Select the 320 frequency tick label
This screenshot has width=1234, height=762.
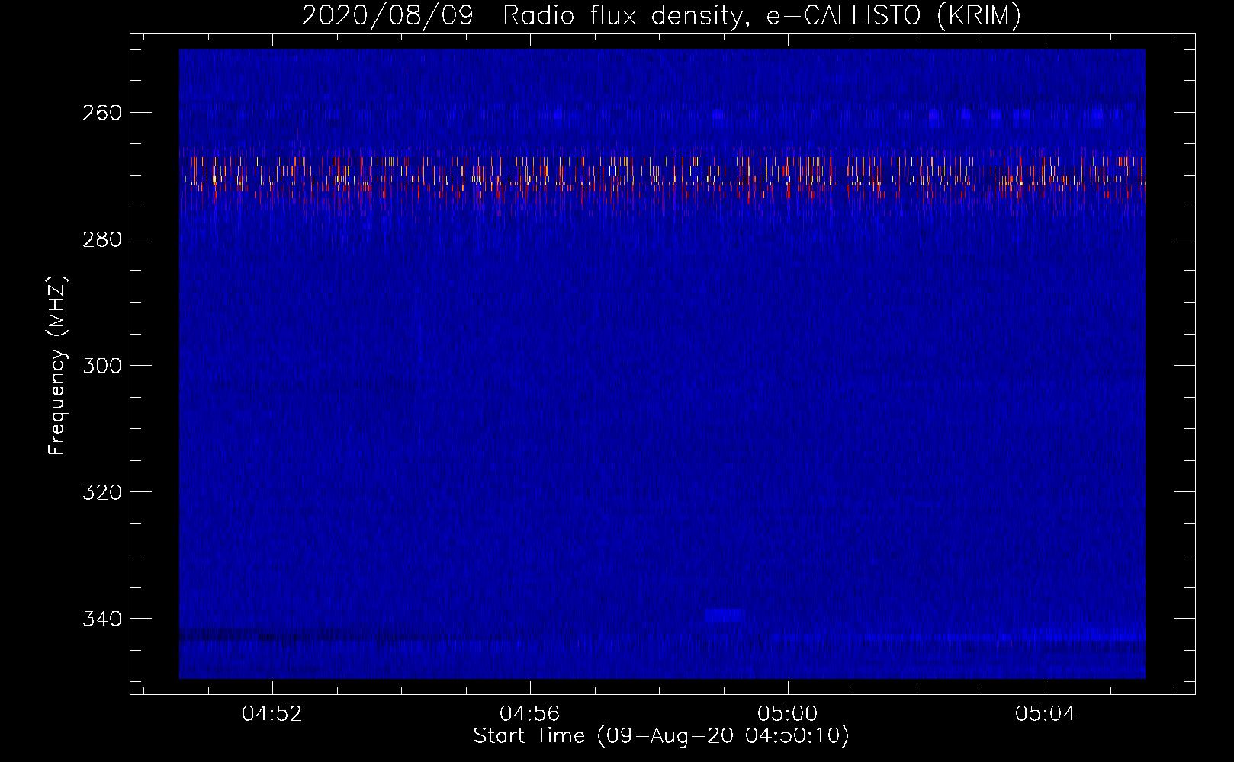pos(102,492)
